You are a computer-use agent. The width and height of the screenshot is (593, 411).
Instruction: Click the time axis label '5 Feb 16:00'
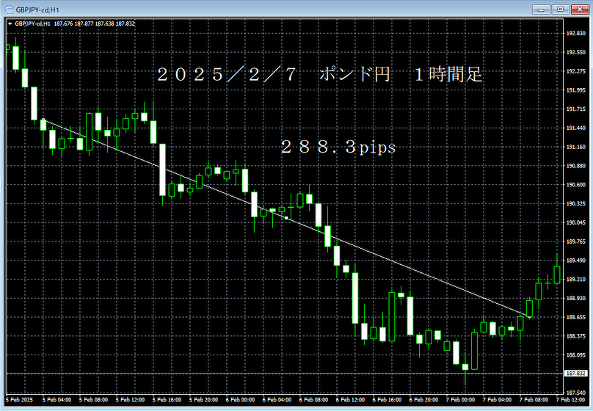coord(167,400)
